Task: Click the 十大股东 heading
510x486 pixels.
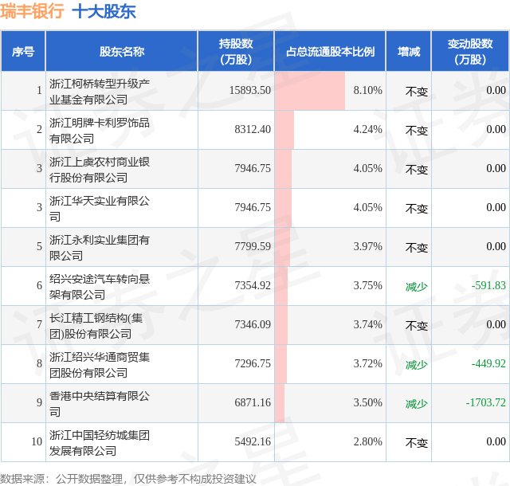Action: coord(104,11)
